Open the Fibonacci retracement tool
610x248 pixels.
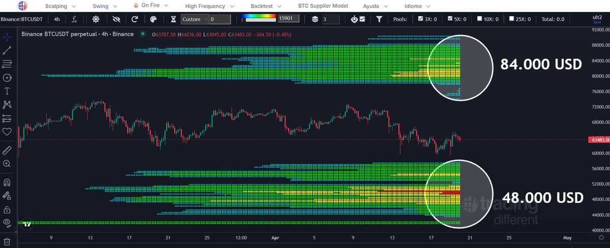click(7, 65)
